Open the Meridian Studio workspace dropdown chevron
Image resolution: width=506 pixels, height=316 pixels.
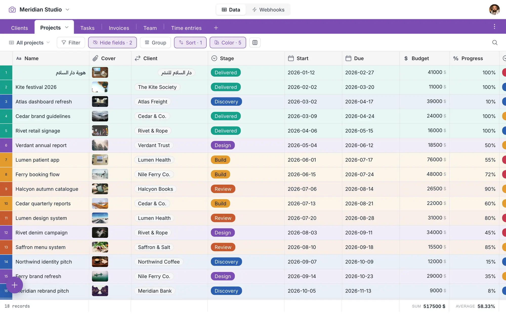[68, 10]
